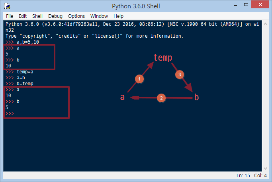The height and width of the screenshot is (182, 272).
Task: Click the 'Ln: 15' status bar entry
Action: (243, 175)
